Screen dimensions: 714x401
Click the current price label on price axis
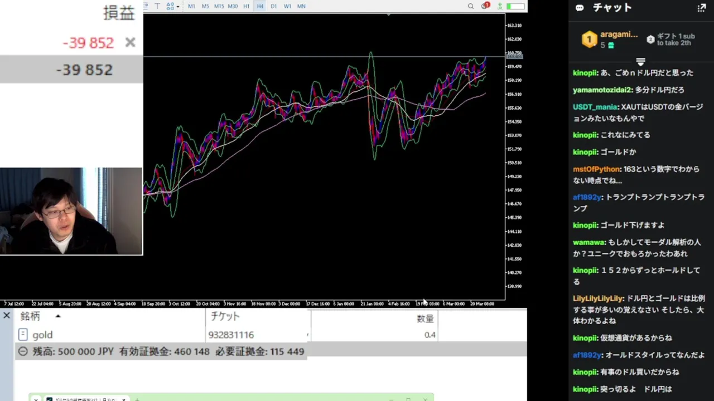514,56
